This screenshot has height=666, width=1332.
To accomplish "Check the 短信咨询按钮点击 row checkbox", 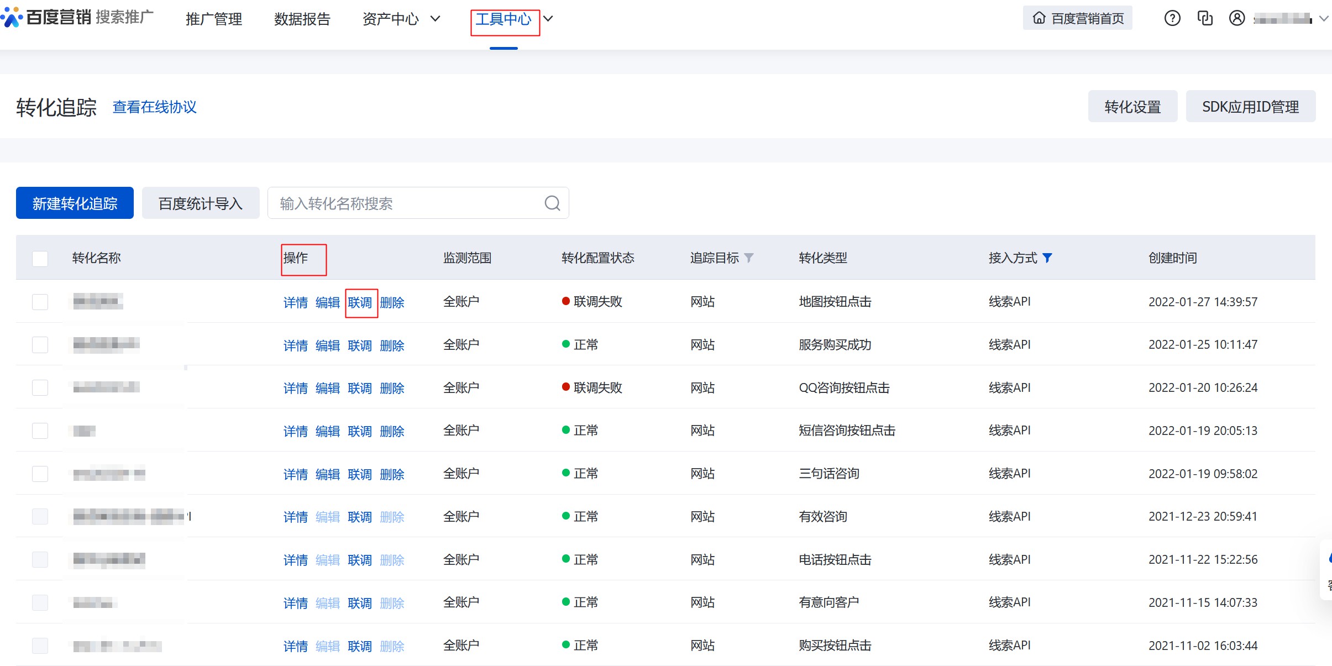I will 40,431.
